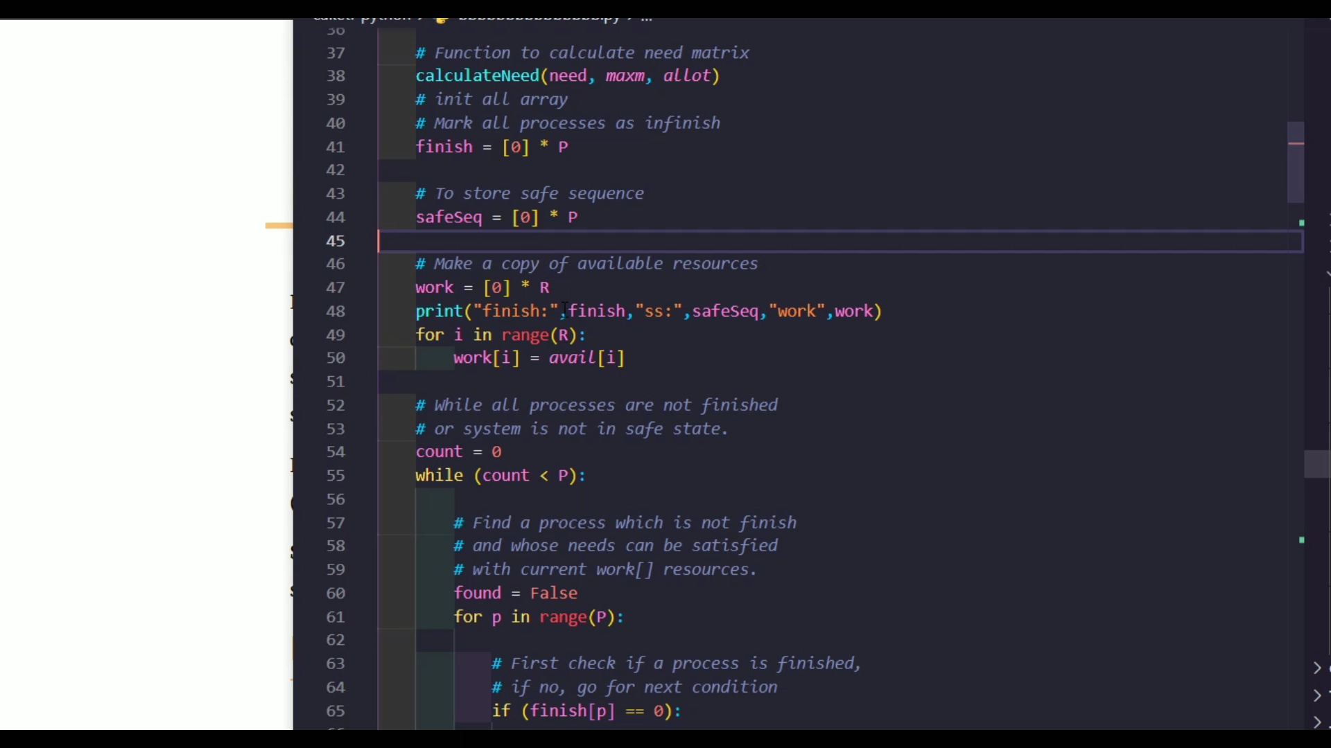Click the grey scrollbar thumb at the far right panel
Screen dimensions: 1331x748
pyautogui.click(x=1317, y=464)
